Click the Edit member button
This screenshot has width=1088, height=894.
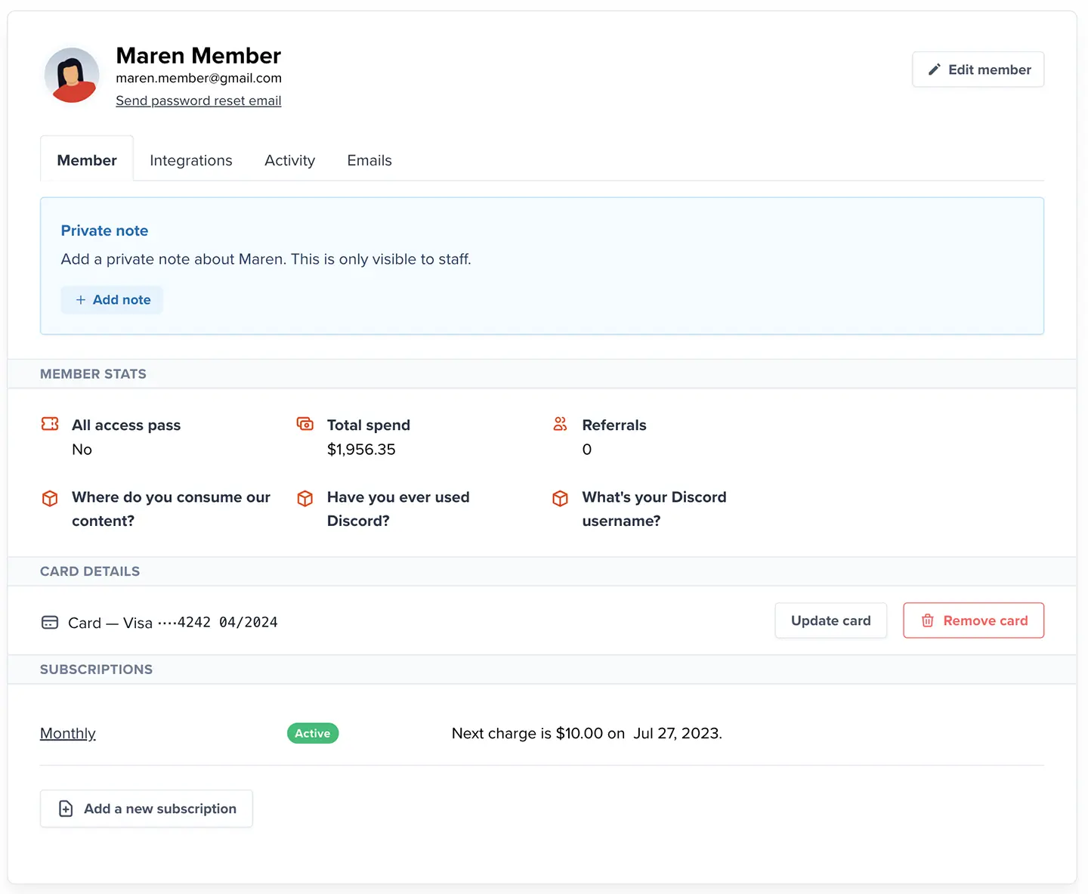click(x=978, y=70)
